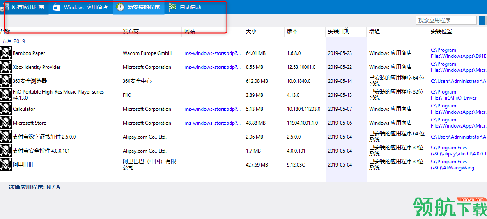Screen dimensions: 487x219
Task: Open Xbox Identity Provider's install location path
Action: click(458, 67)
